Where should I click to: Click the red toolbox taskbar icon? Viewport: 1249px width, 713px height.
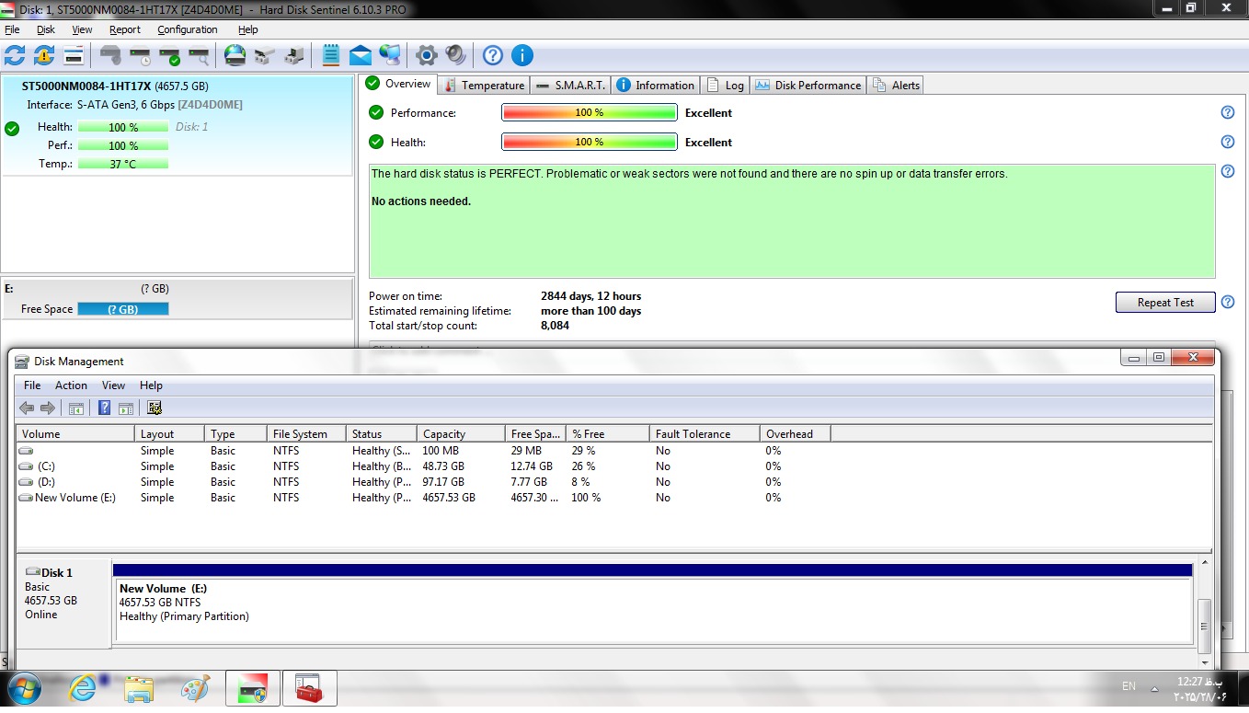(x=310, y=688)
